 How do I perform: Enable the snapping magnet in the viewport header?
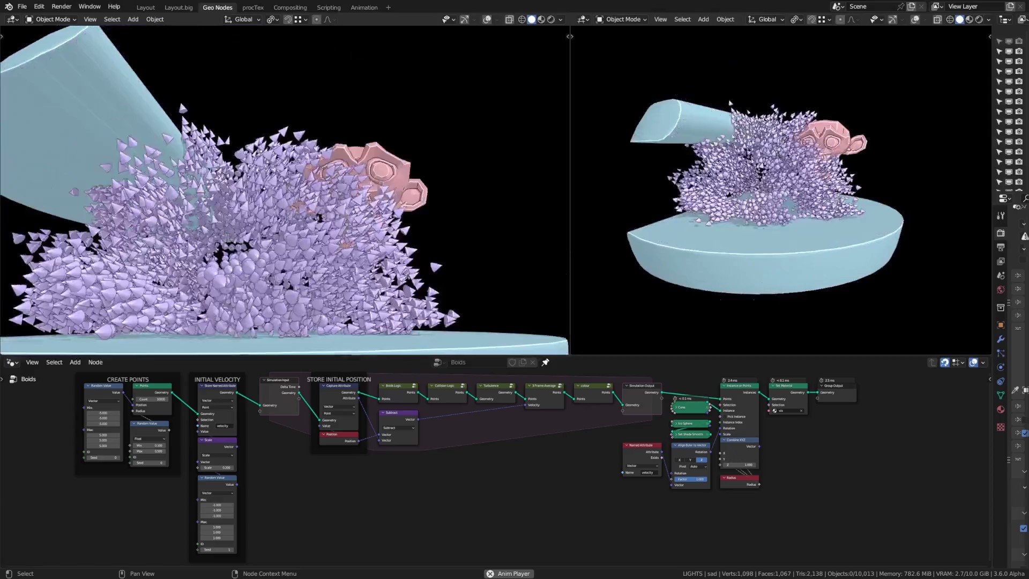click(288, 19)
